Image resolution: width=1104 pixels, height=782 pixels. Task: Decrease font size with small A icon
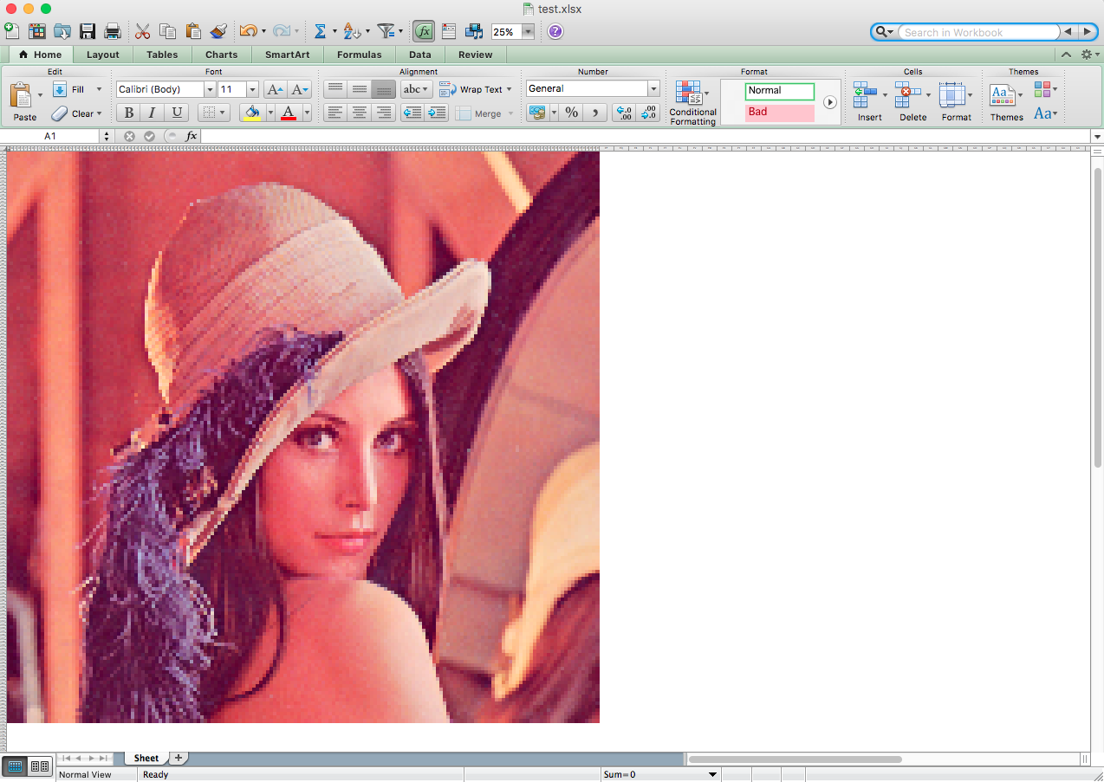coord(300,89)
